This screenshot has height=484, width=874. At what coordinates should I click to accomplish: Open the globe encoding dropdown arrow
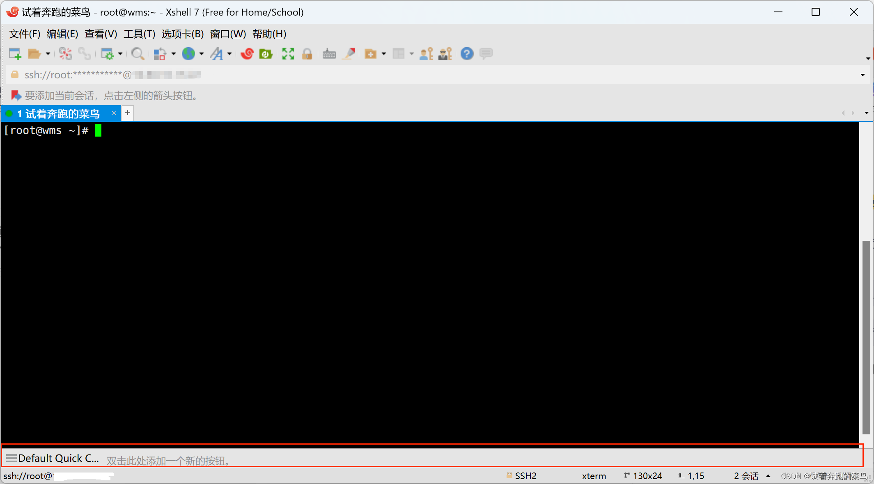coord(202,54)
